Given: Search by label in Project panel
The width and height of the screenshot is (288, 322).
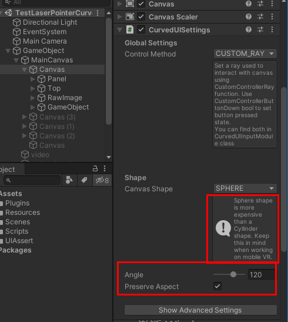Looking at the screenshot, I should pyautogui.click(x=84, y=180).
